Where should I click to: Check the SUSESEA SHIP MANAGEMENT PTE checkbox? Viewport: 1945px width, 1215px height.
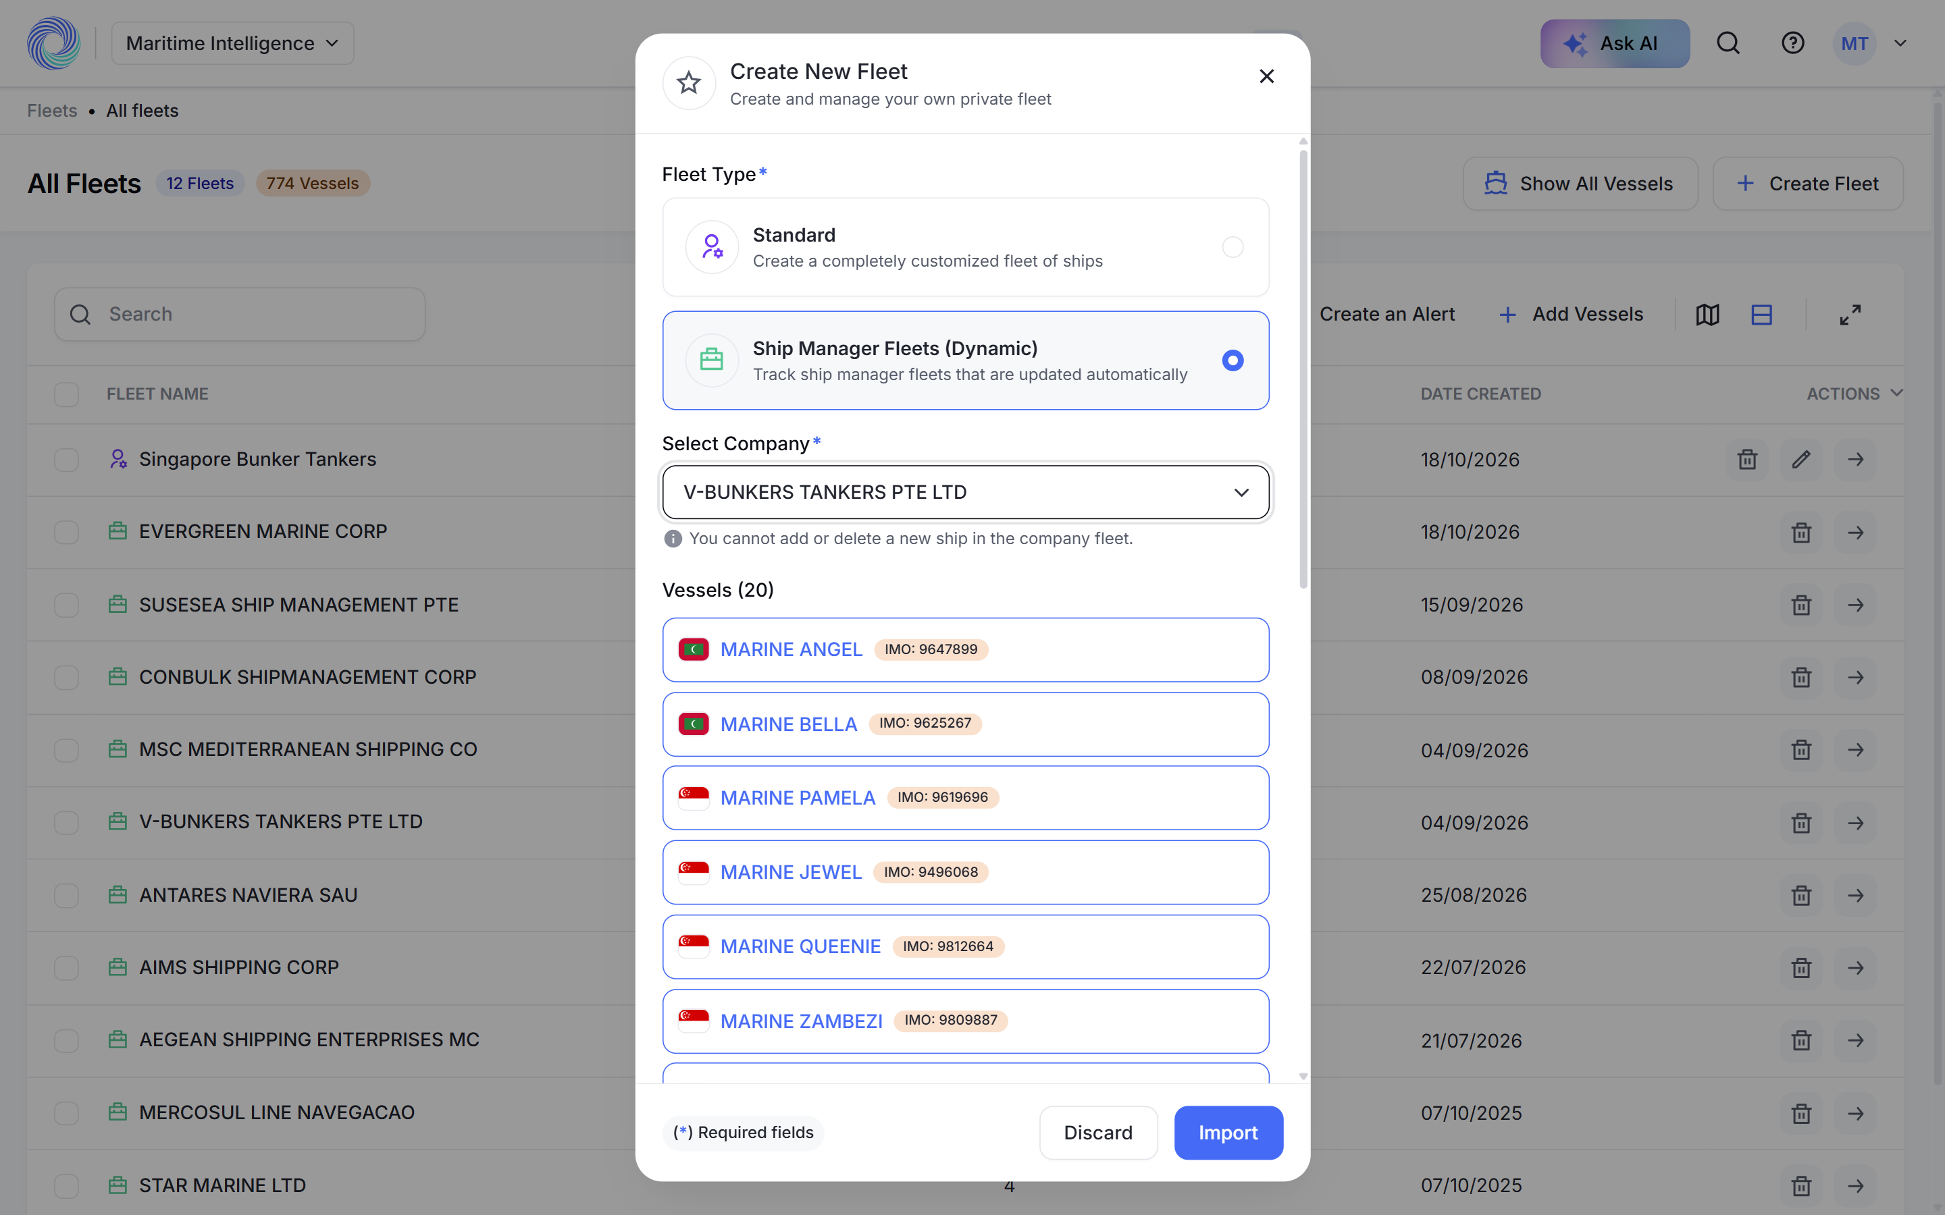(66, 605)
